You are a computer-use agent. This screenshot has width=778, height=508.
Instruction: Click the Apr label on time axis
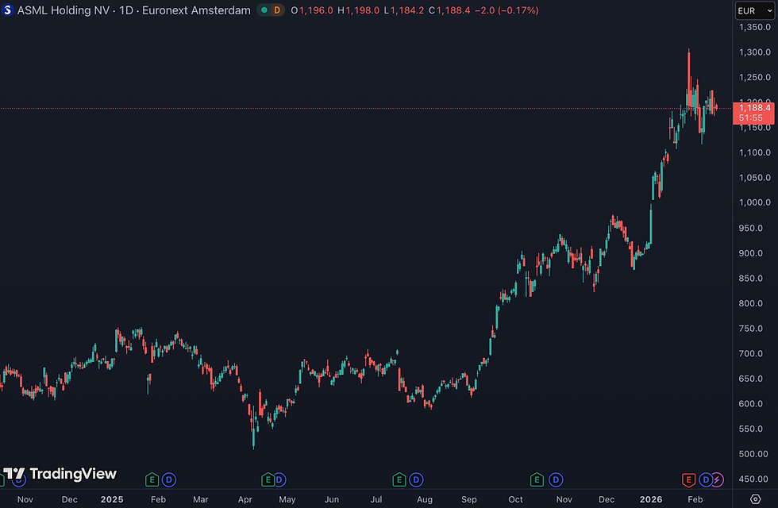click(x=245, y=499)
